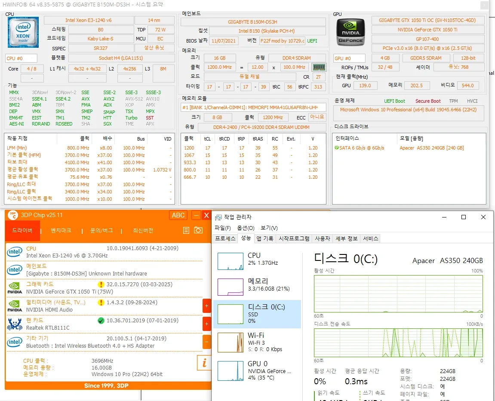Viewport: 495px width, 401px height.
Task: Click Apacer AS350 240GB drive entry in HWiNFO
Action: tap(431, 148)
